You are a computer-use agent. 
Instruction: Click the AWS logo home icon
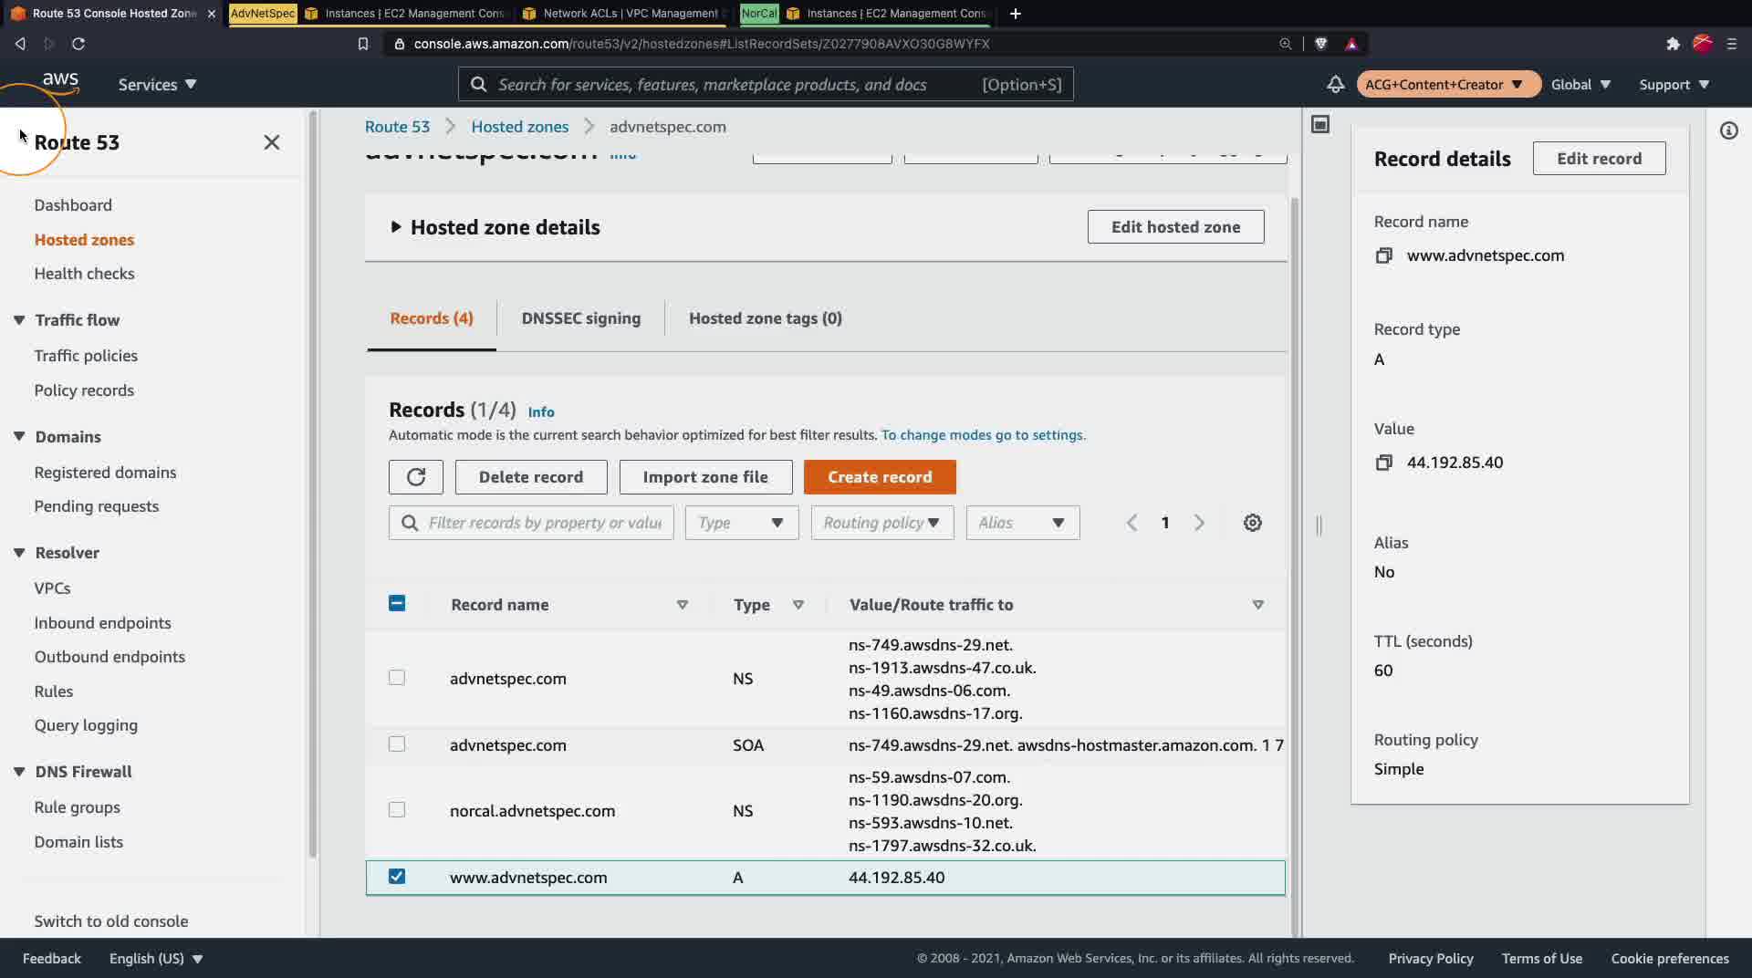(60, 82)
